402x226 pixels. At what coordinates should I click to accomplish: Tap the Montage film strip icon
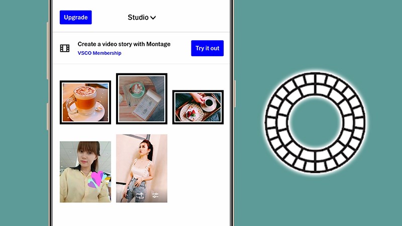point(65,48)
